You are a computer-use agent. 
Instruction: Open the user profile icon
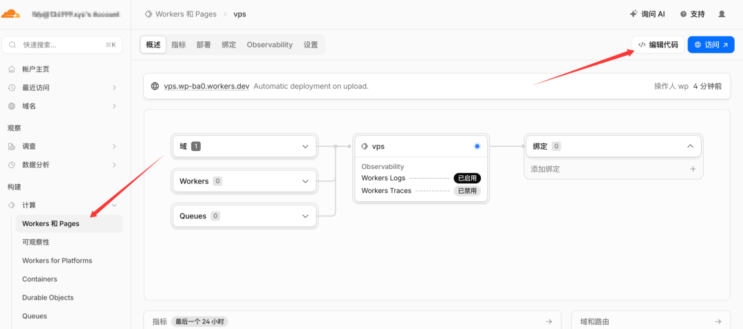coord(722,14)
